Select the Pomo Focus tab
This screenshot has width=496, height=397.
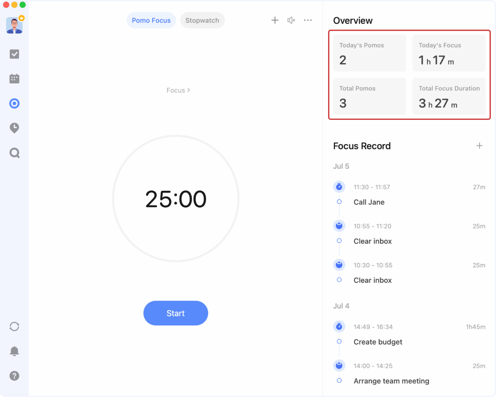click(151, 20)
